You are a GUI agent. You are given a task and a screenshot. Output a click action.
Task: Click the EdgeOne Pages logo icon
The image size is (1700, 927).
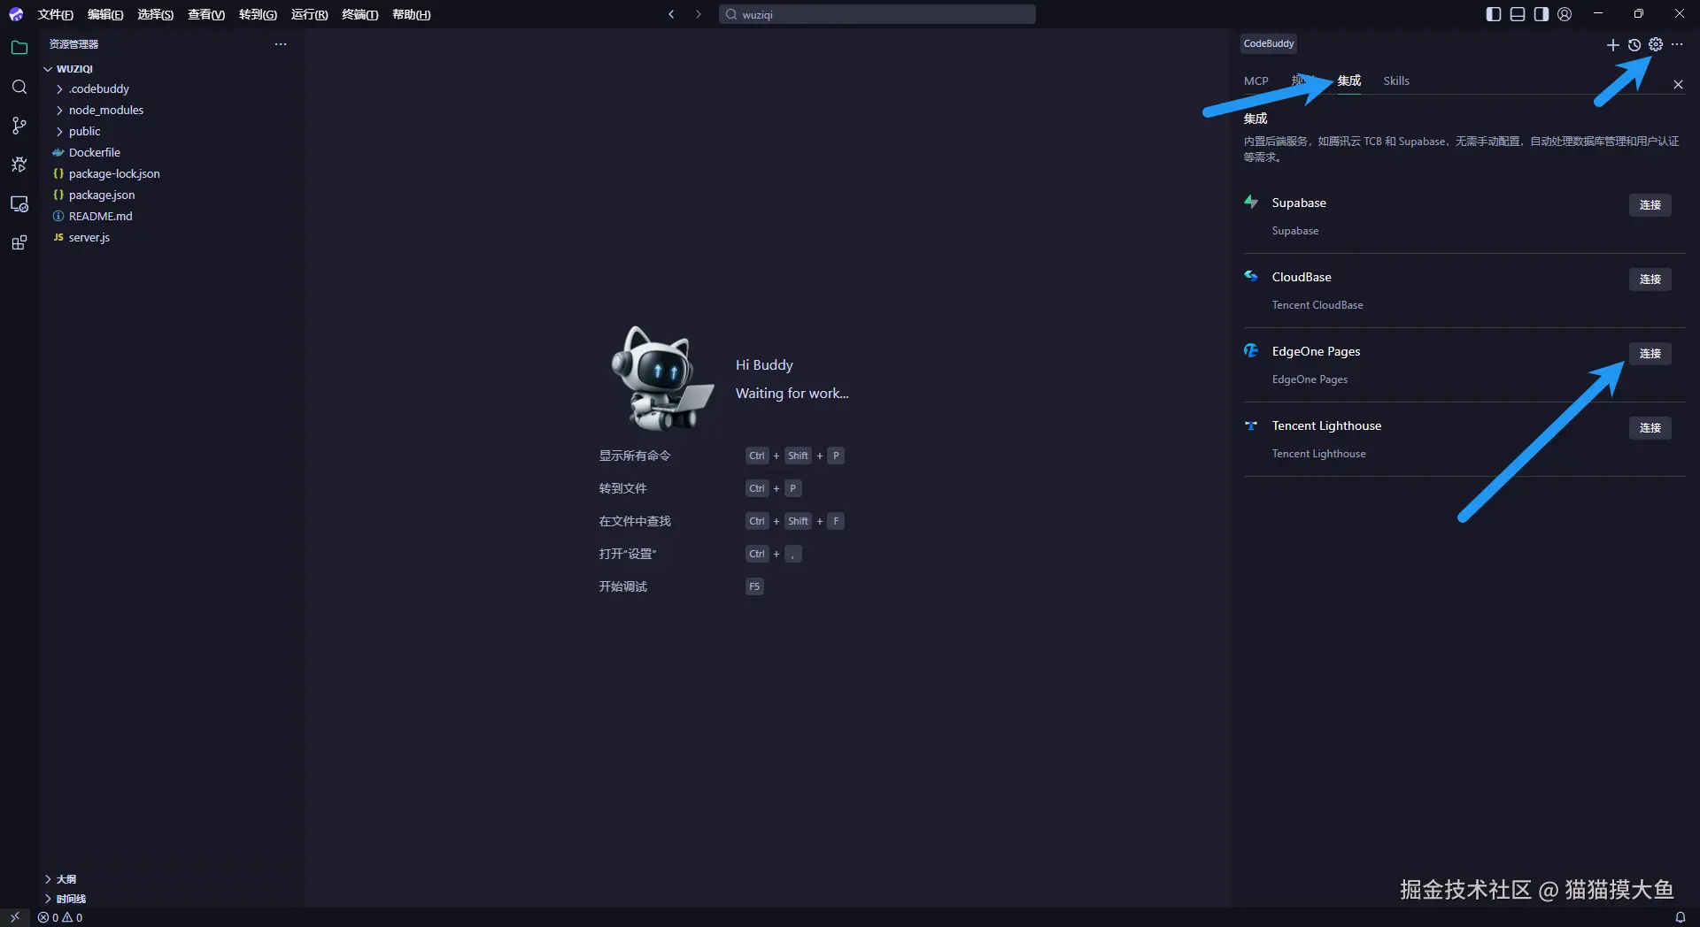coord(1251,350)
